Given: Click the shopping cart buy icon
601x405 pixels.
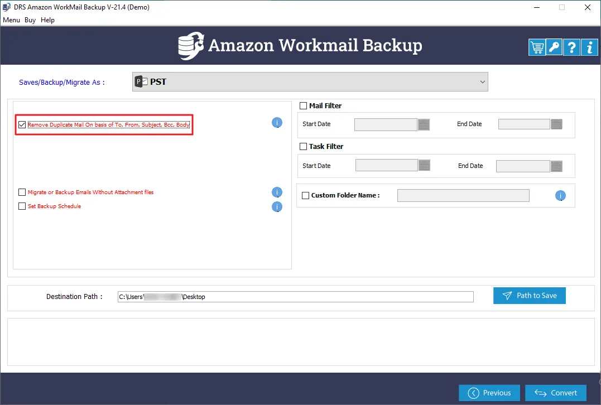Looking at the screenshot, I should point(537,47).
